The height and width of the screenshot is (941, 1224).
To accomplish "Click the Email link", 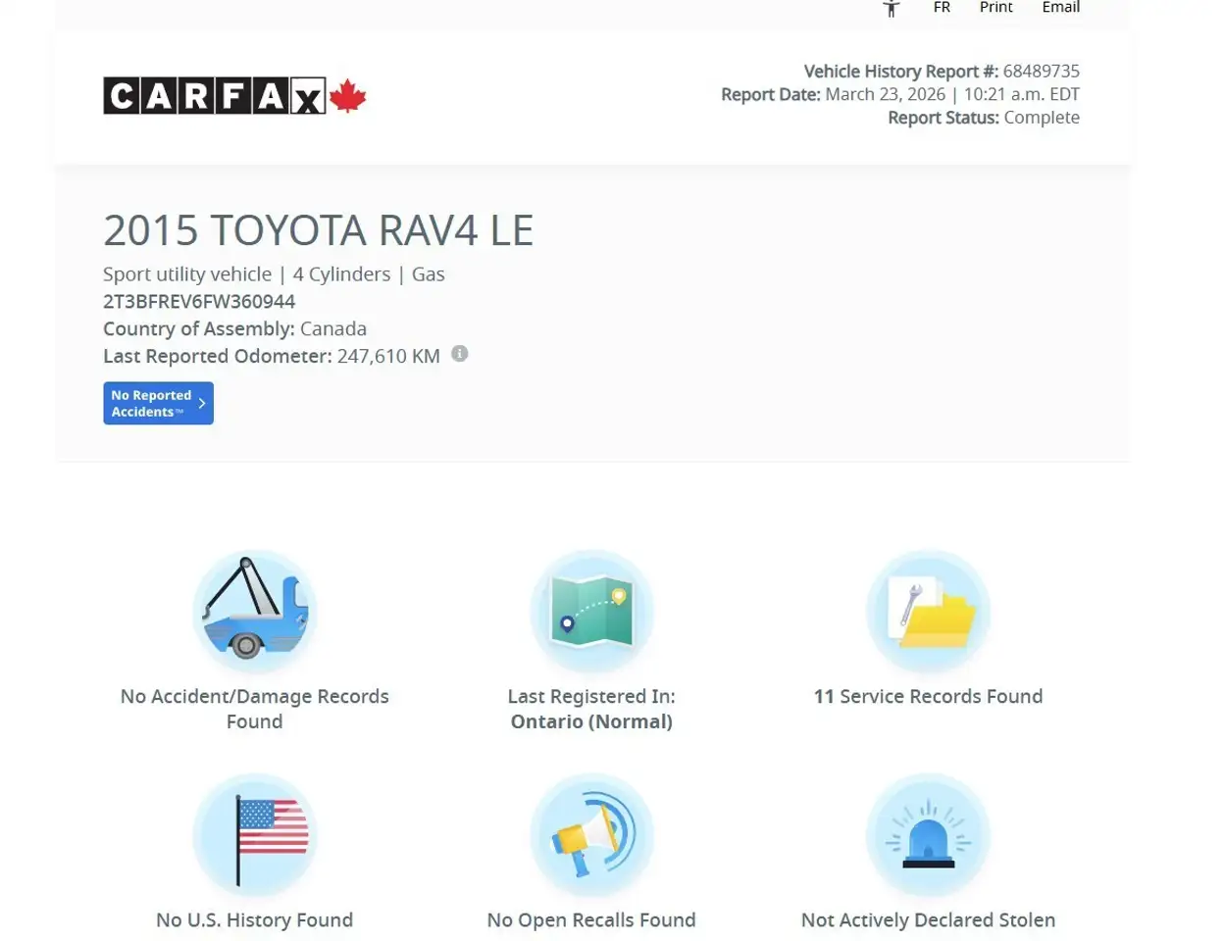I will coord(1060,7).
